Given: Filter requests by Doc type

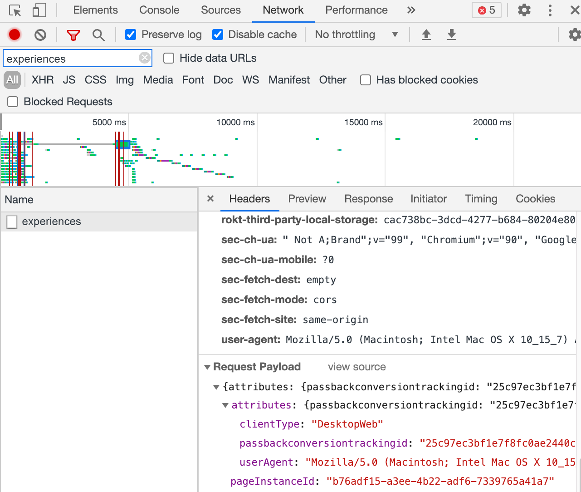Looking at the screenshot, I should (x=223, y=80).
